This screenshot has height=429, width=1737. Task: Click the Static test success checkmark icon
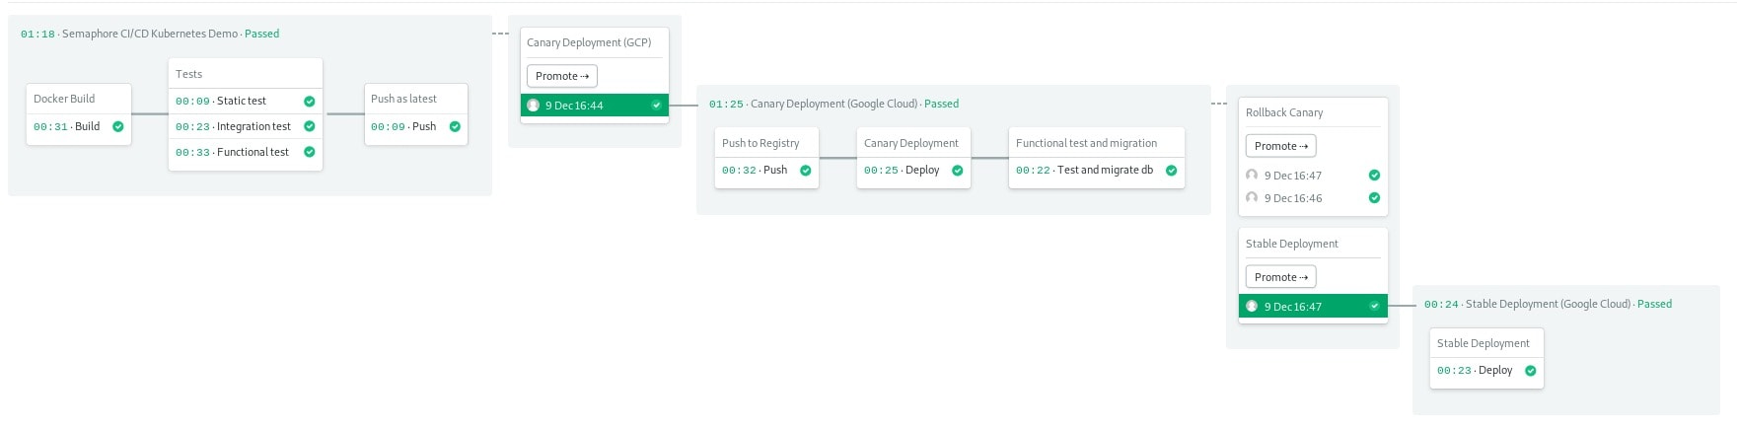pos(310,102)
